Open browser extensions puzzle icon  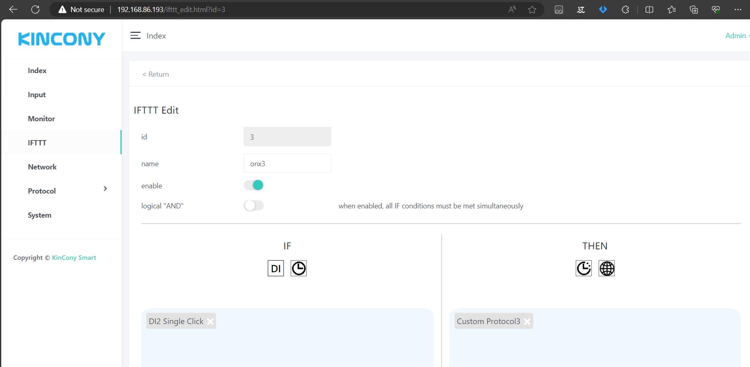pos(625,10)
